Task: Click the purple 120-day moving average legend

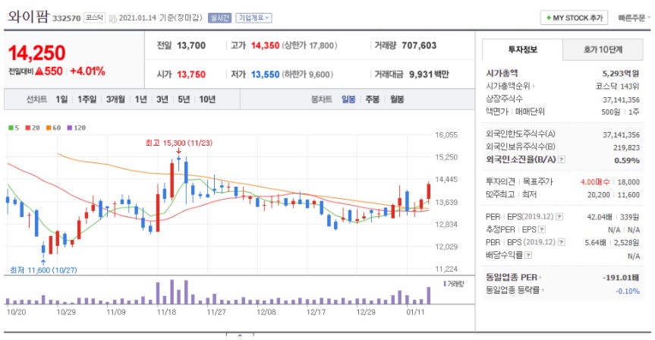Action: pyautogui.click(x=77, y=127)
